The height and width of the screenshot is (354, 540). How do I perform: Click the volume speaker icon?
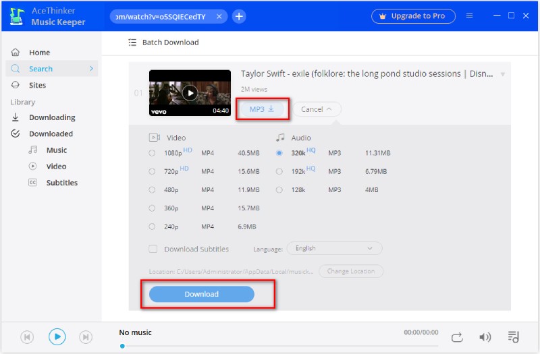pyautogui.click(x=485, y=337)
